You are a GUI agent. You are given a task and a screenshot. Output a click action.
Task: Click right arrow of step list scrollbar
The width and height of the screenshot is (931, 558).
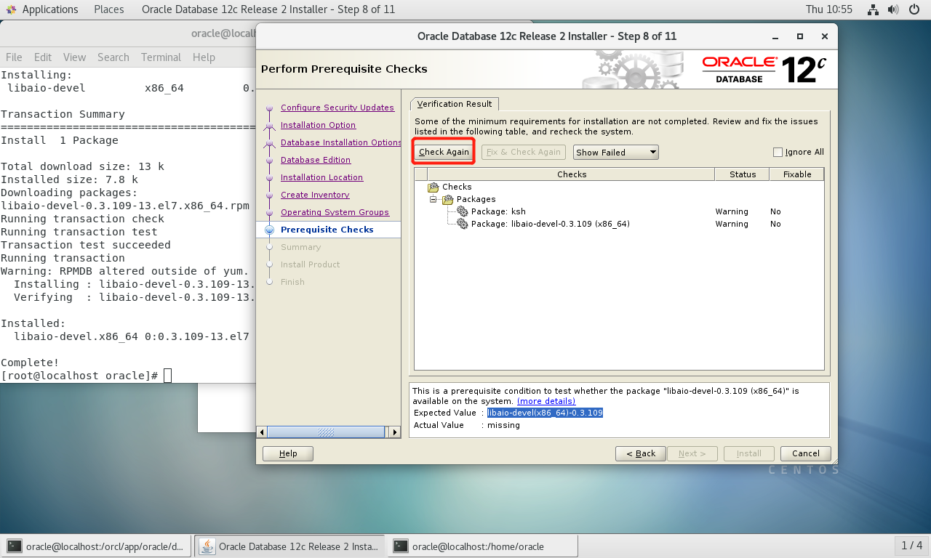395,432
